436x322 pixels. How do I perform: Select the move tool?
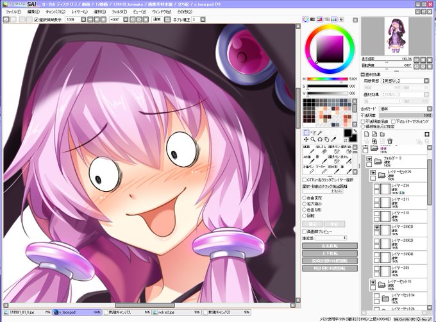pos(306,139)
